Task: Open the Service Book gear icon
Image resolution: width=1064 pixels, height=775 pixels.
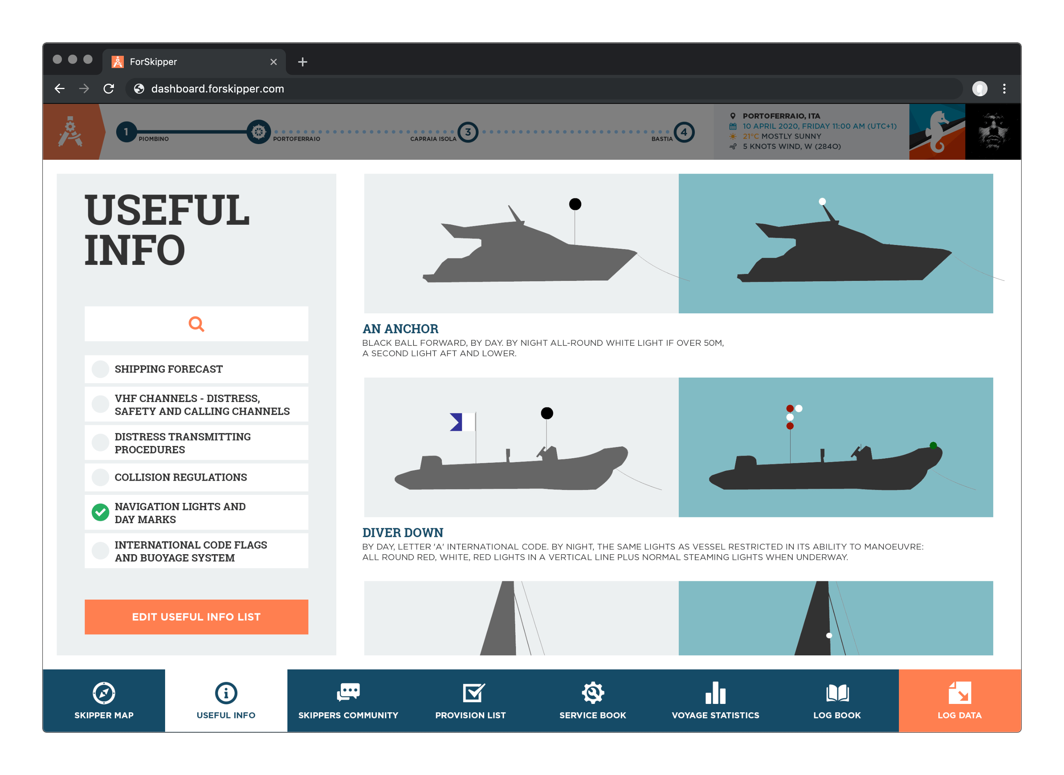Action: pos(592,693)
